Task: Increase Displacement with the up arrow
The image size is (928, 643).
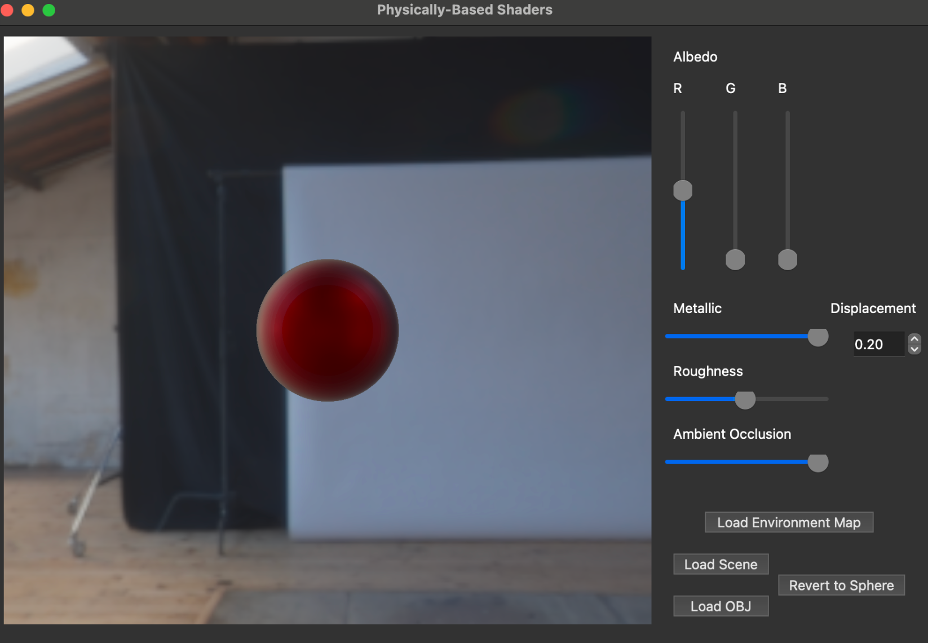Action: (x=914, y=338)
